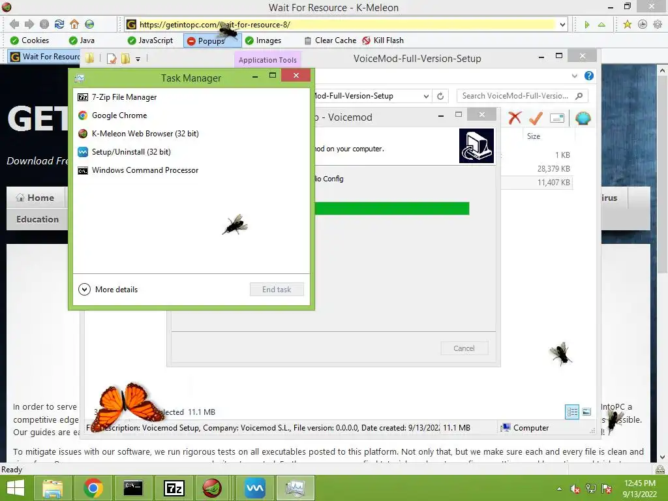Click the taskbar clock showing 12:45 PM
This screenshot has height=501, width=668.
click(639, 489)
